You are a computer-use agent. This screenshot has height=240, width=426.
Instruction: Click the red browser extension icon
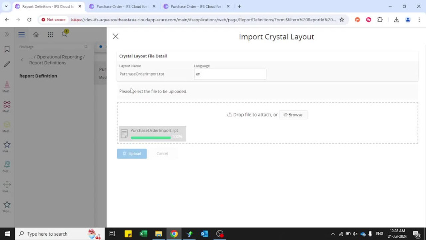tap(368, 20)
